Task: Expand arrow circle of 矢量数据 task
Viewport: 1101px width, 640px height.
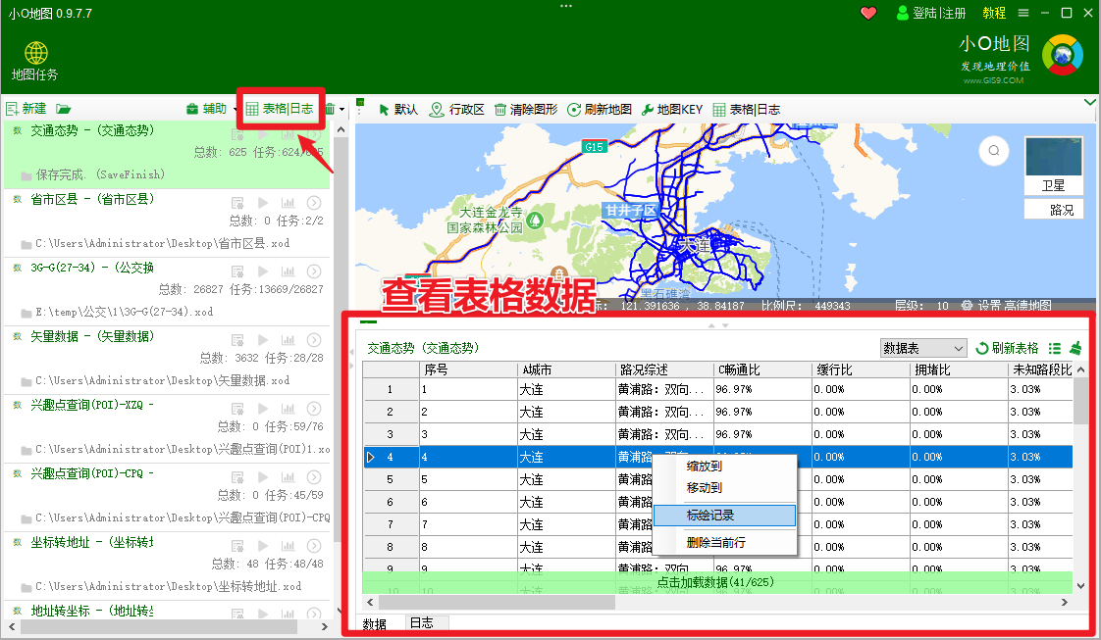Action: tap(314, 340)
